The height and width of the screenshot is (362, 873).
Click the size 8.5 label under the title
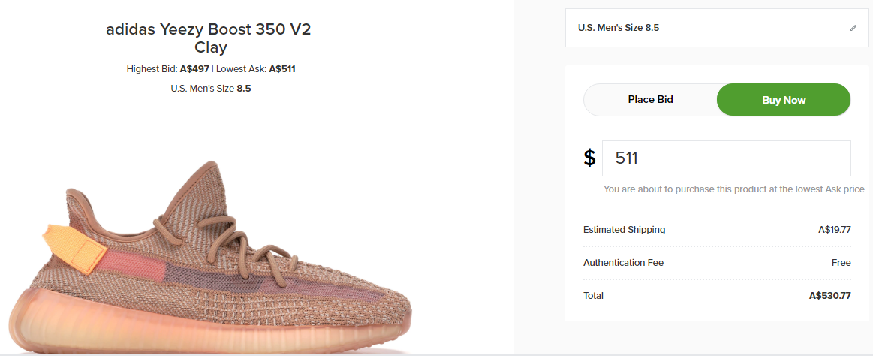211,89
